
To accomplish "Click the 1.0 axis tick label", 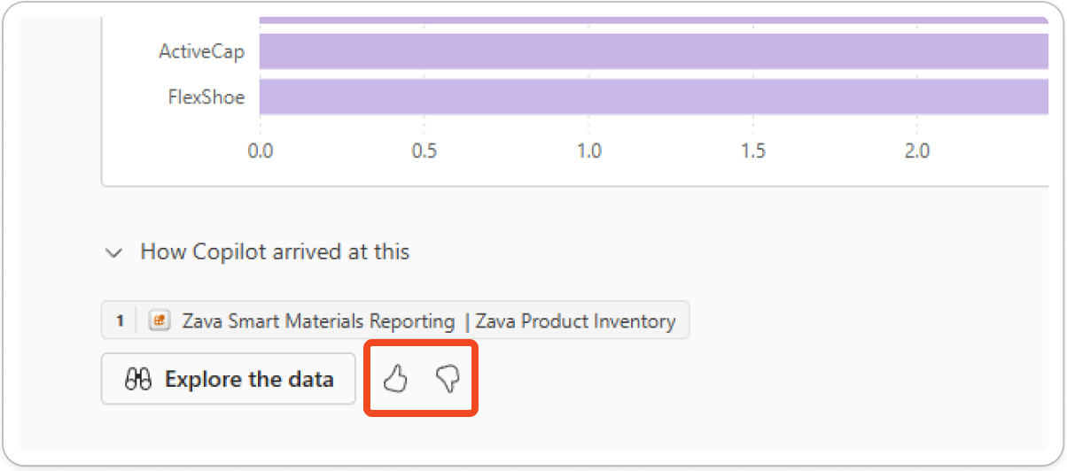I will pyautogui.click(x=588, y=151).
